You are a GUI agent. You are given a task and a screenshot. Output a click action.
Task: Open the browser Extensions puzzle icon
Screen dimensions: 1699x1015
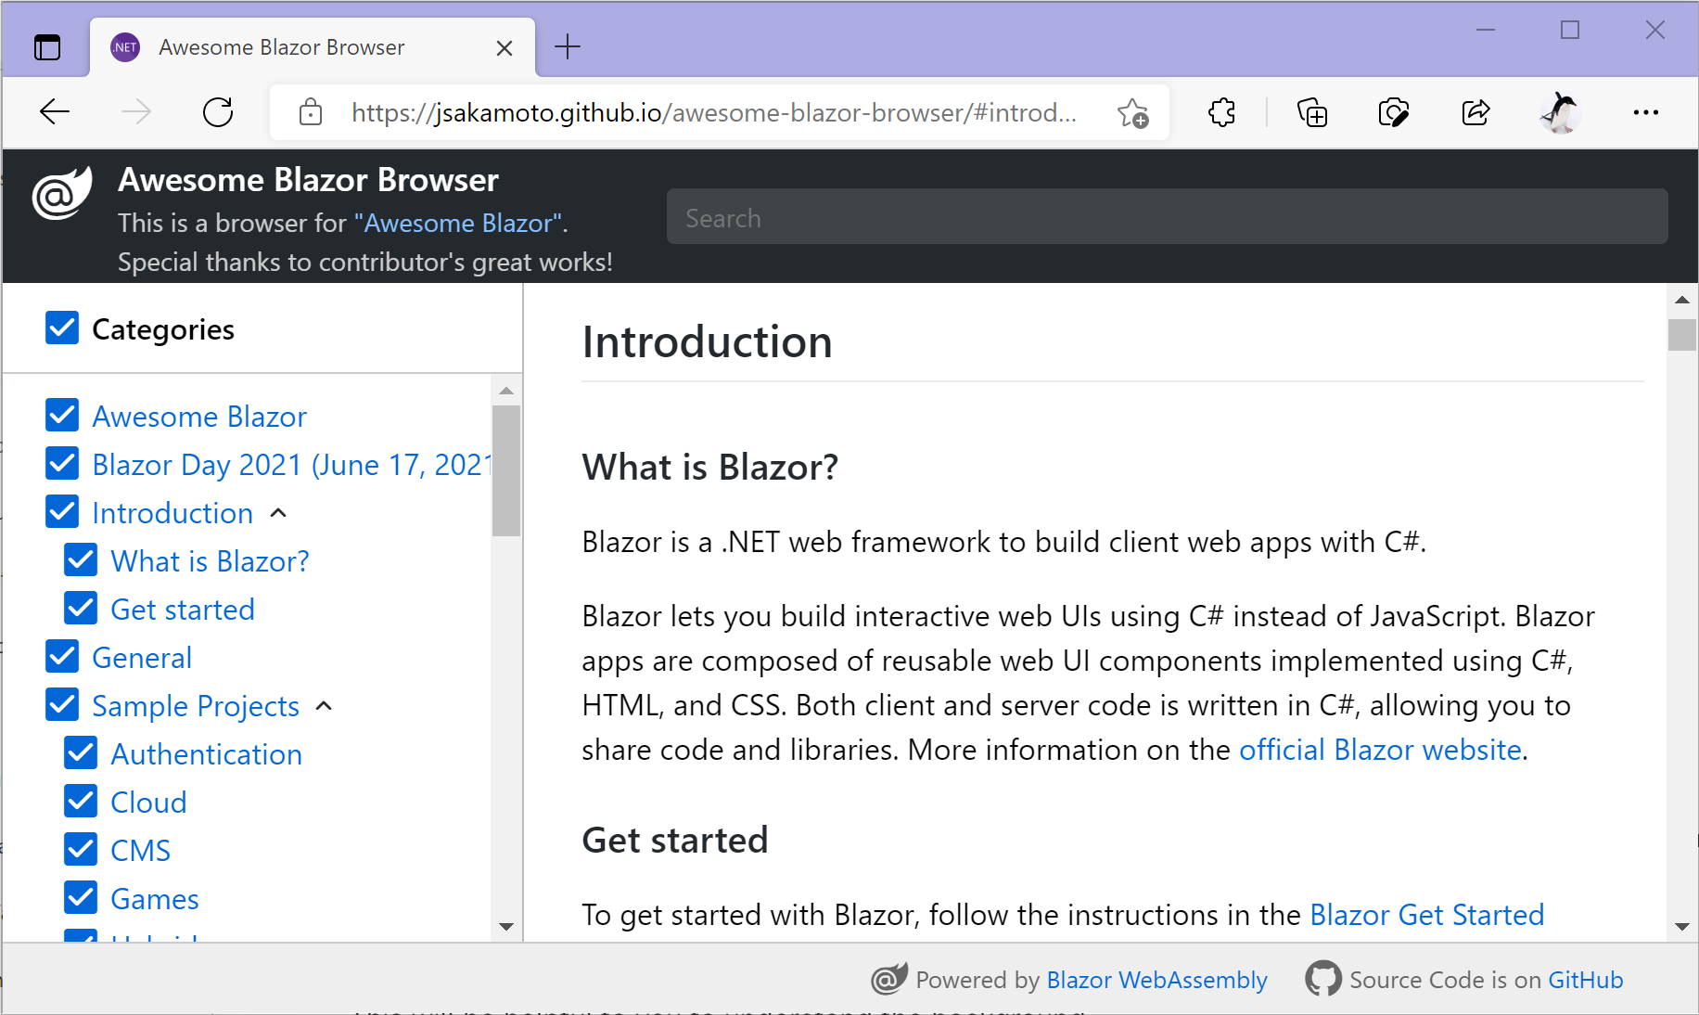point(1221,112)
